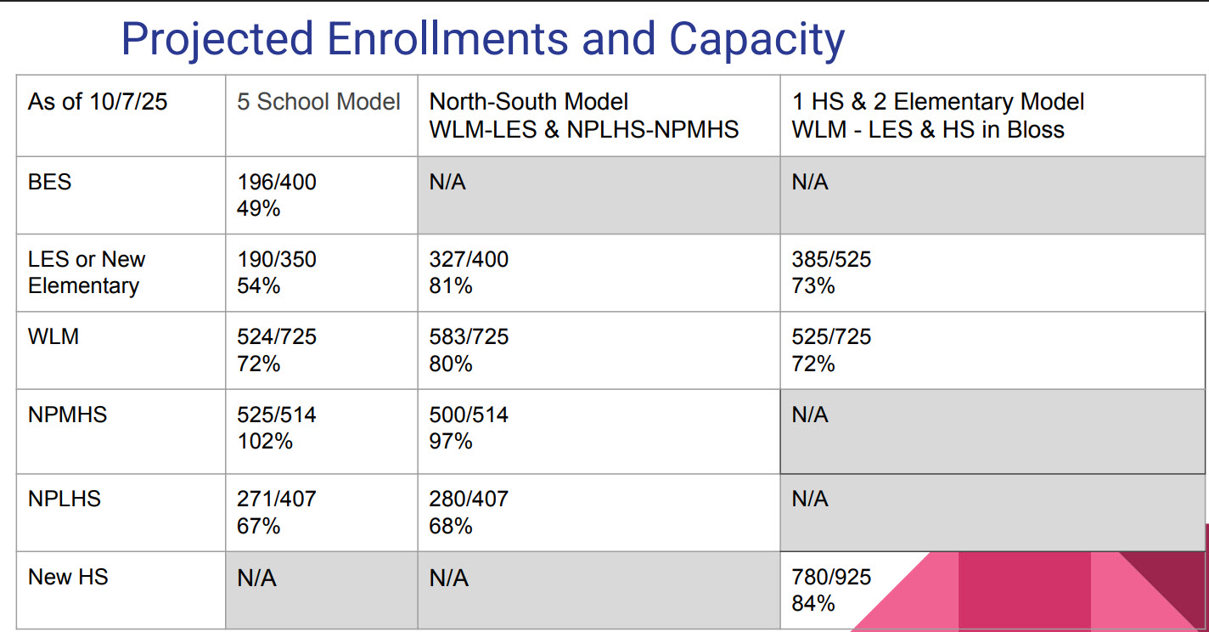Click the 196/400 49% cell

click(x=277, y=195)
